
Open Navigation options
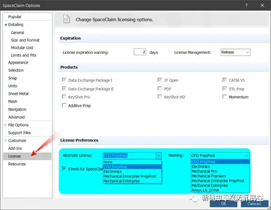click(17, 109)
